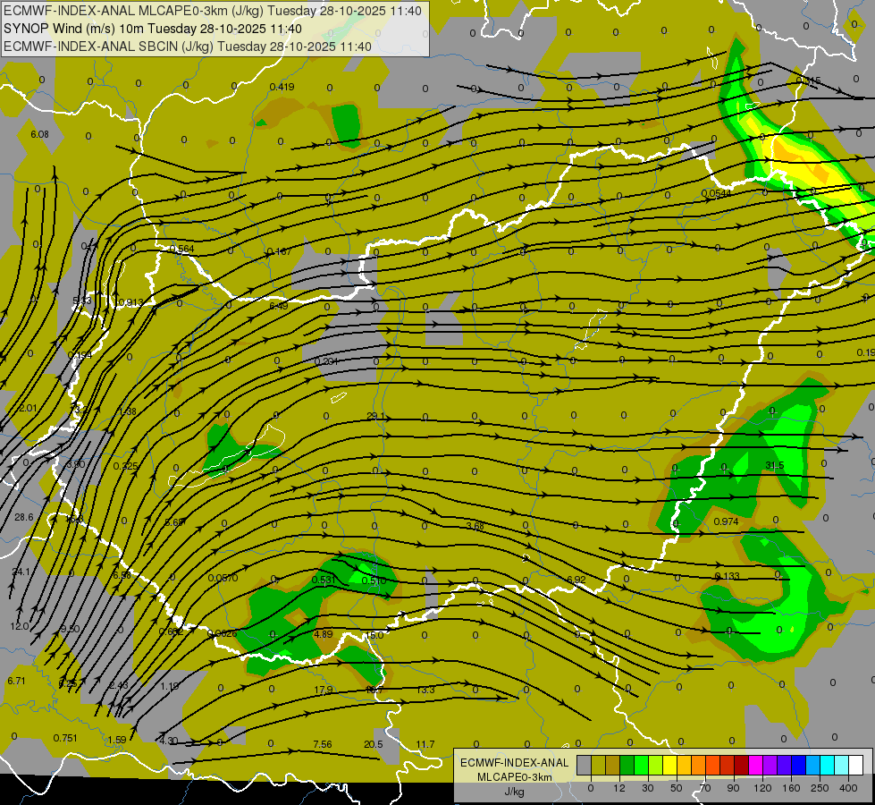Image resolution: width=875 pixels, height=805 pixels.
Task: Click the 0.133 grid value
Action: tap(728, 576)
